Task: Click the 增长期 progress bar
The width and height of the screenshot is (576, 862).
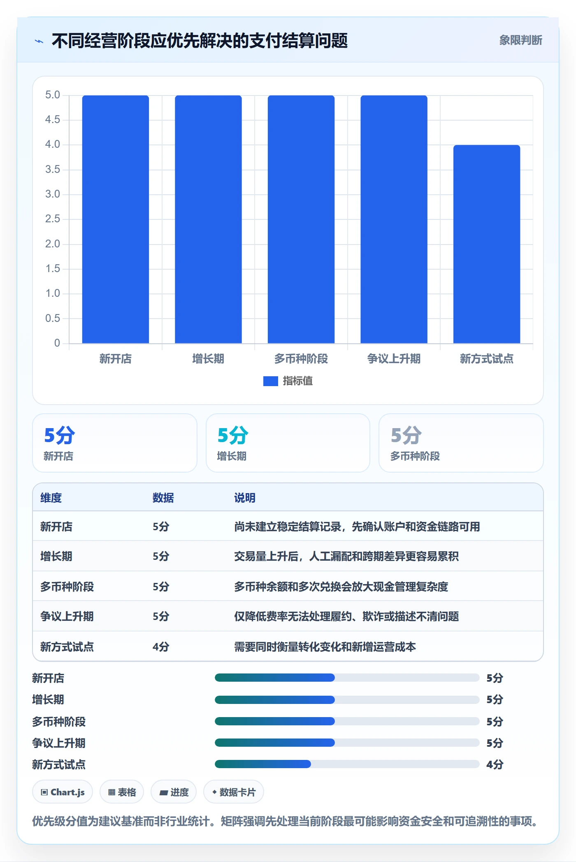Action: pyautogui.click(x=347, y=699)
